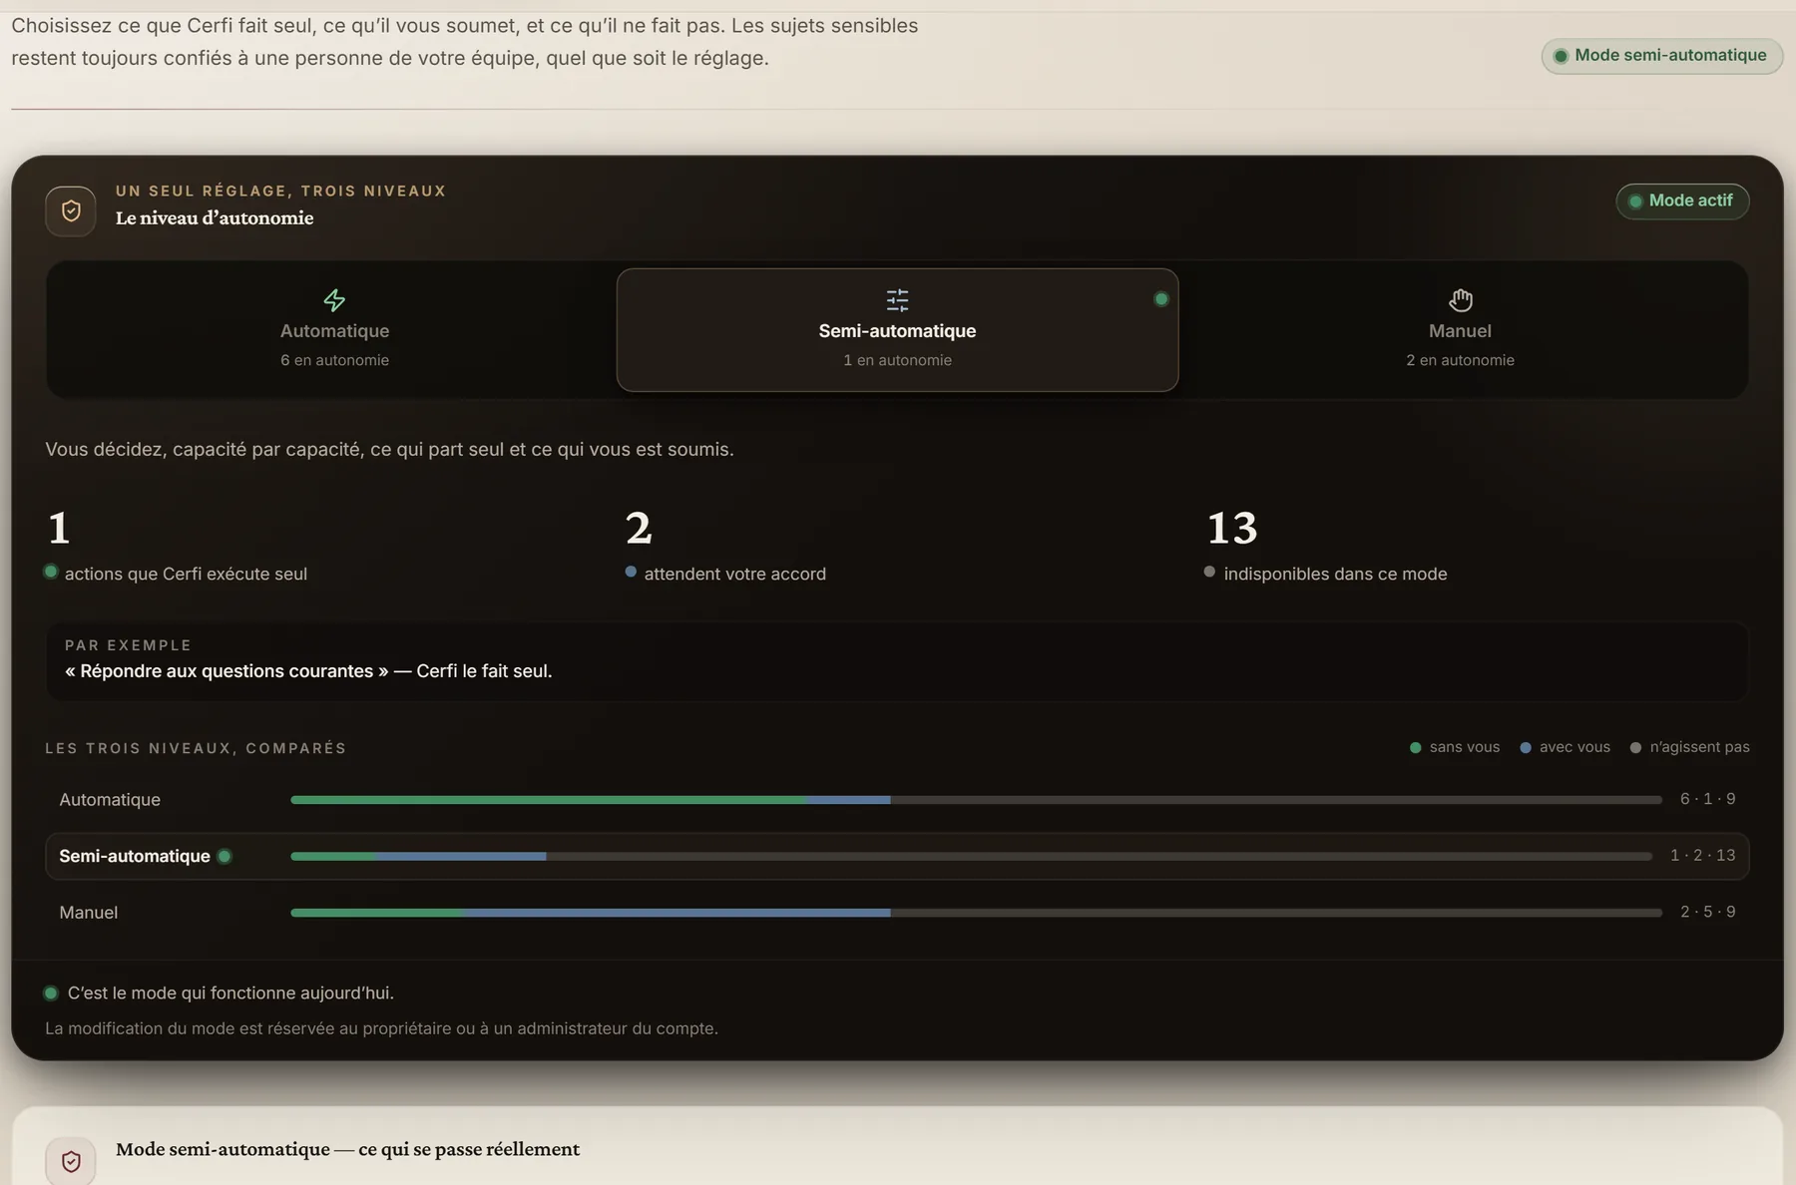Click "indisponibles dans ce mode" label
This screenshot has width=1796, height=1185.
coord(1335,574)
